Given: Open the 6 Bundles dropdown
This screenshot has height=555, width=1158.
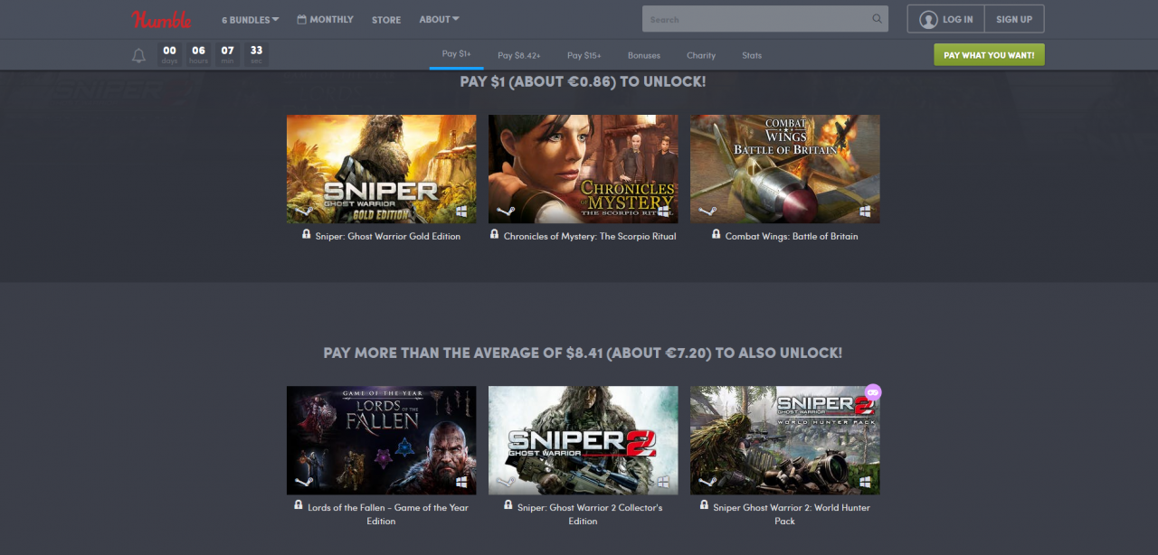Looking at the screenshot, I should (251, 19).
